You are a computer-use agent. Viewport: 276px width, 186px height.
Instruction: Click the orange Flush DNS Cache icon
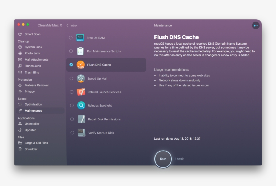[x=81, y=65]
